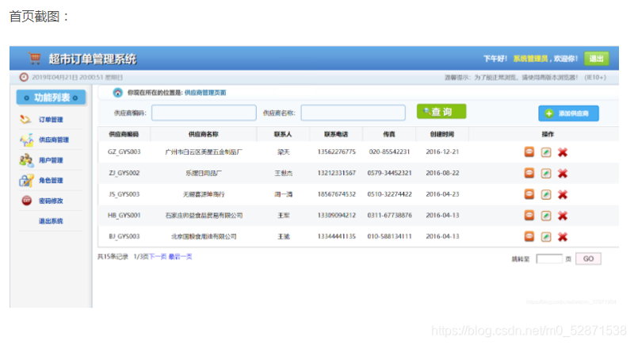Click the view icon for GZ_GYS003 row
Viewport: 634px width, 345px height.
coord(529,152)
